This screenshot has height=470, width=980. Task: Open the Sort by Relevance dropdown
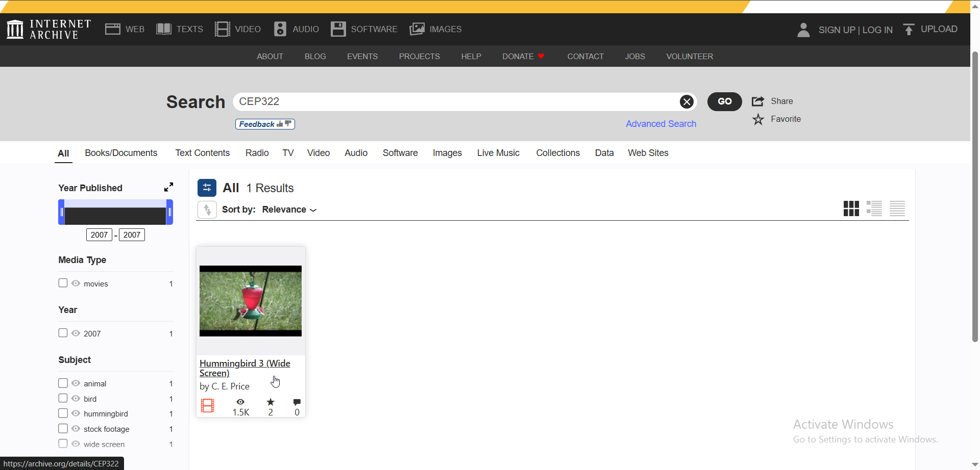coord(289,210)
